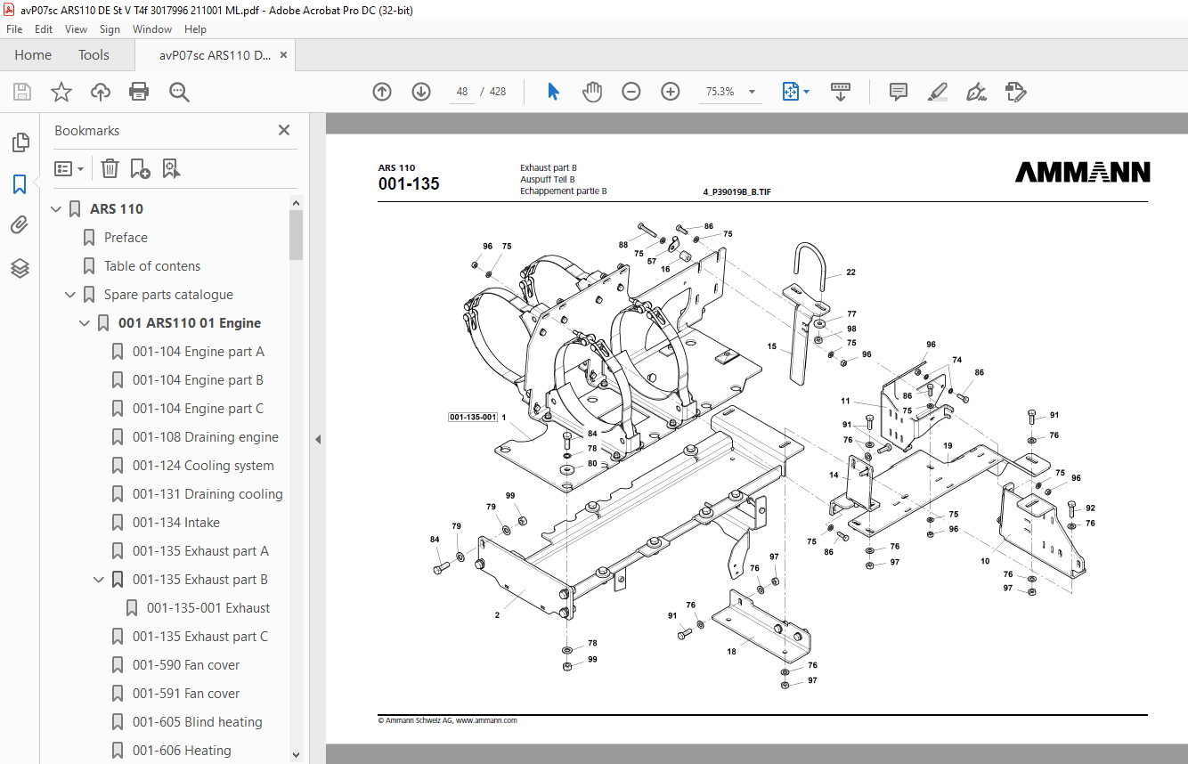
Task: Open the 001-135 Exhaust part A bookmark
Action: point(200,551)
